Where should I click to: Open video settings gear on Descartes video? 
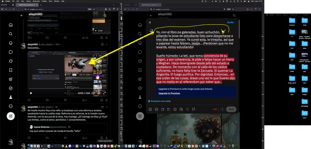(99, 93)
